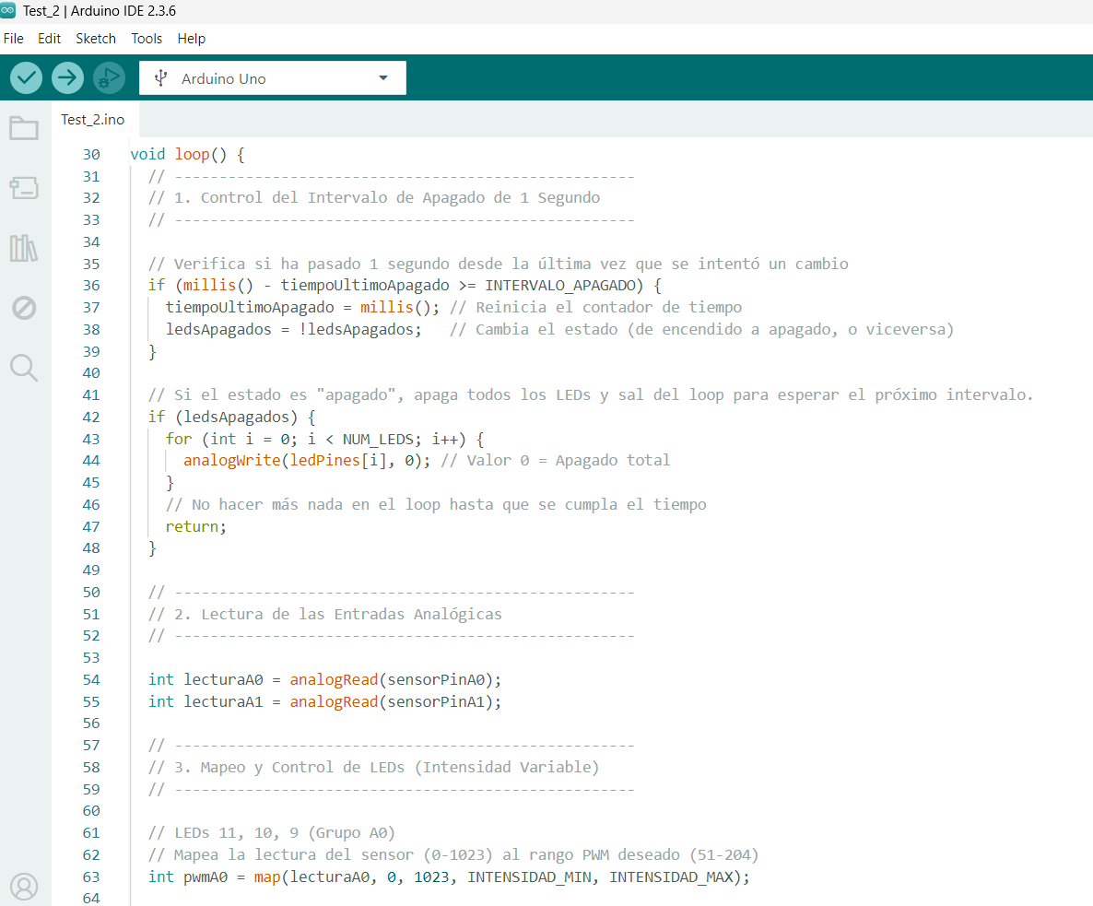Open the Edit menu
The height and width of the screenshot is (906, 1093).
(49, 39)
